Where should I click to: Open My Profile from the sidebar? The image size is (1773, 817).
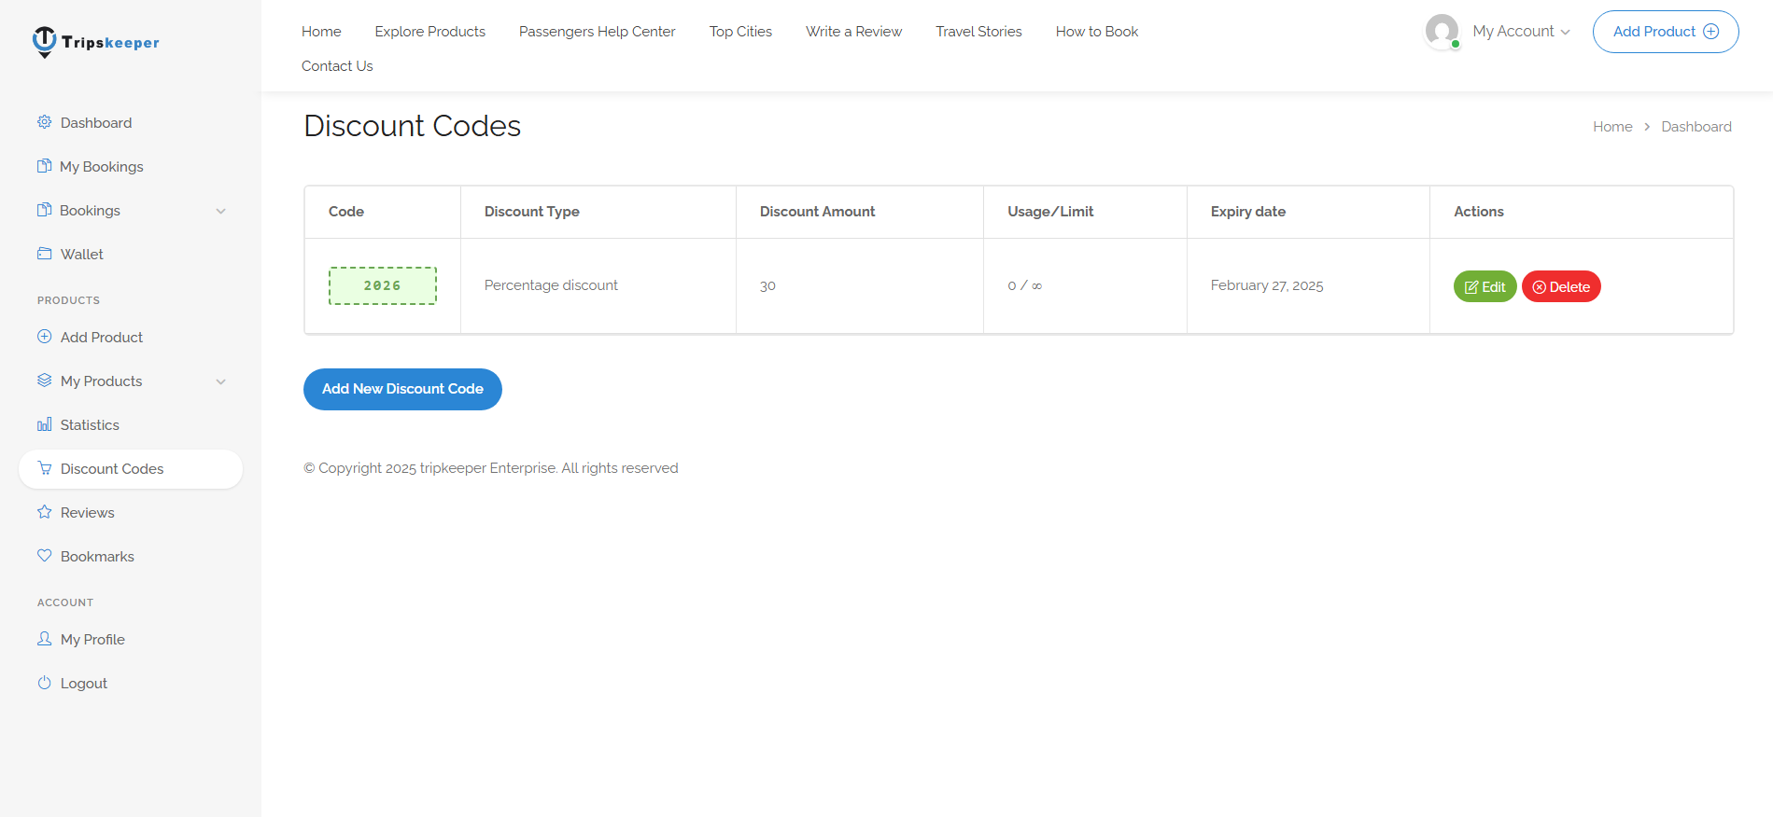point(92,640)
